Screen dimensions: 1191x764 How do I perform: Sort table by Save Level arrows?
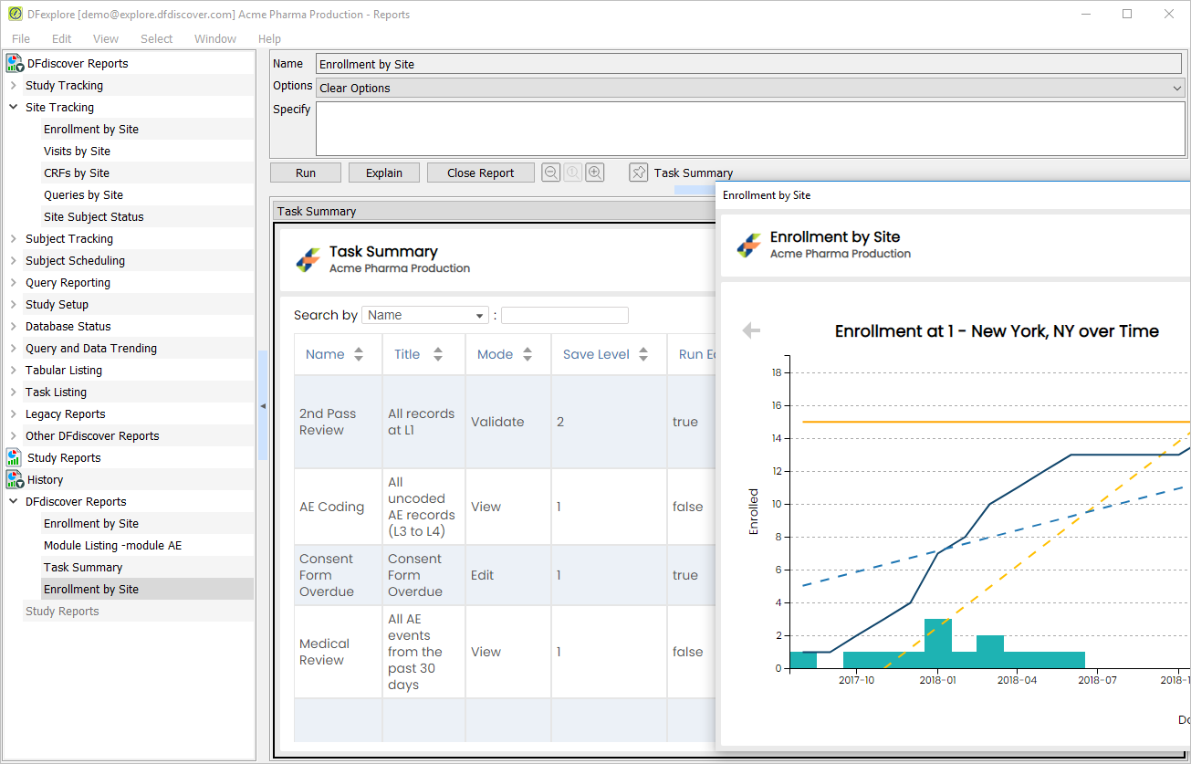(643, 354)
